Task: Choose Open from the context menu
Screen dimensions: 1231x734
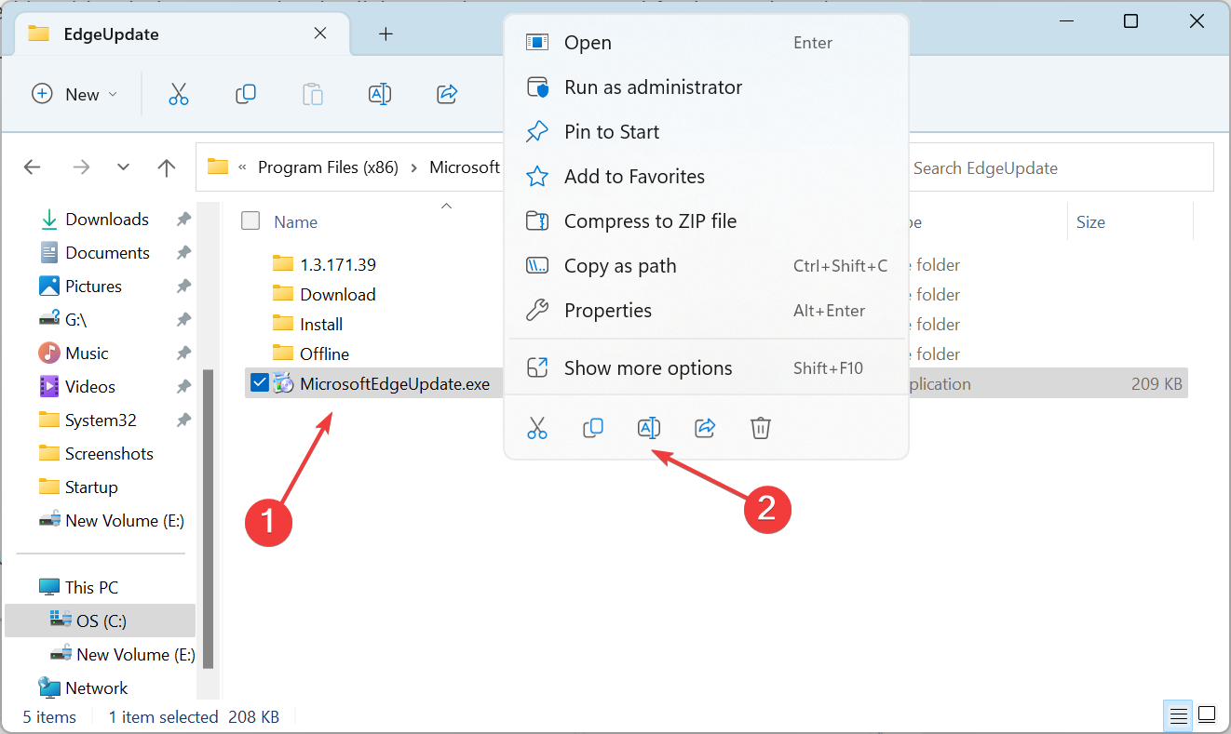Action: coord(706,42)
